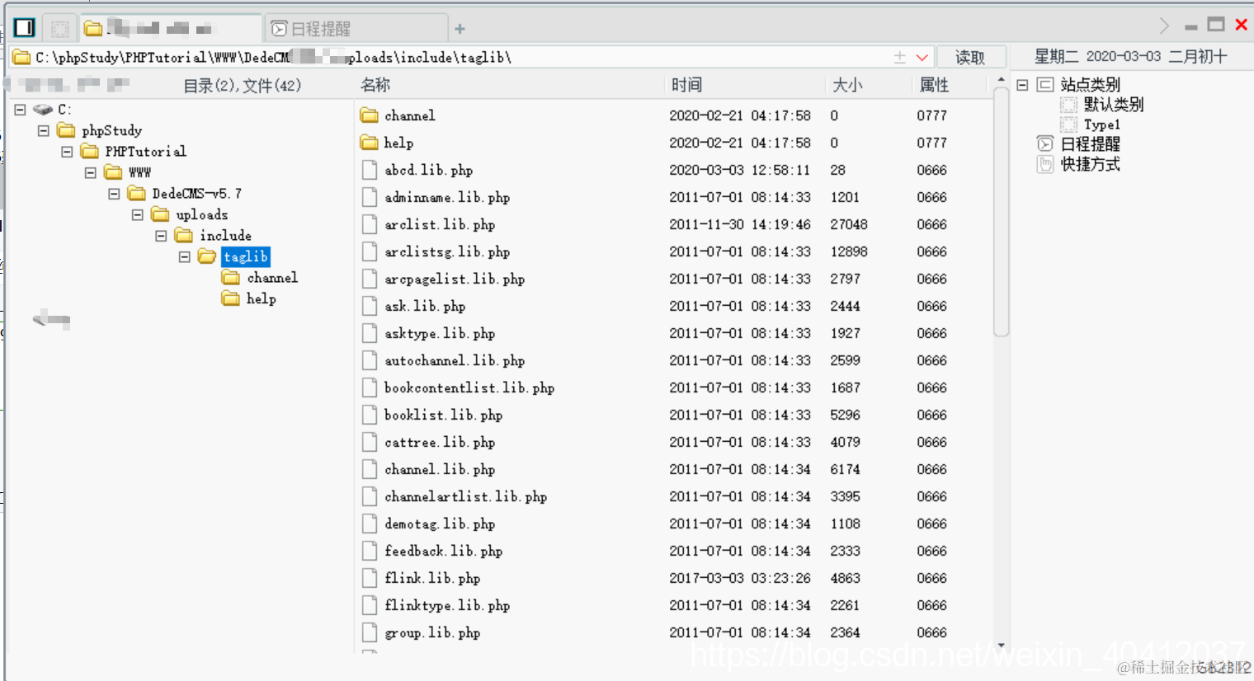Select 默认类别 in site category tree
The height and width of the screenshot is (681, 1254).
point(1113,105)
